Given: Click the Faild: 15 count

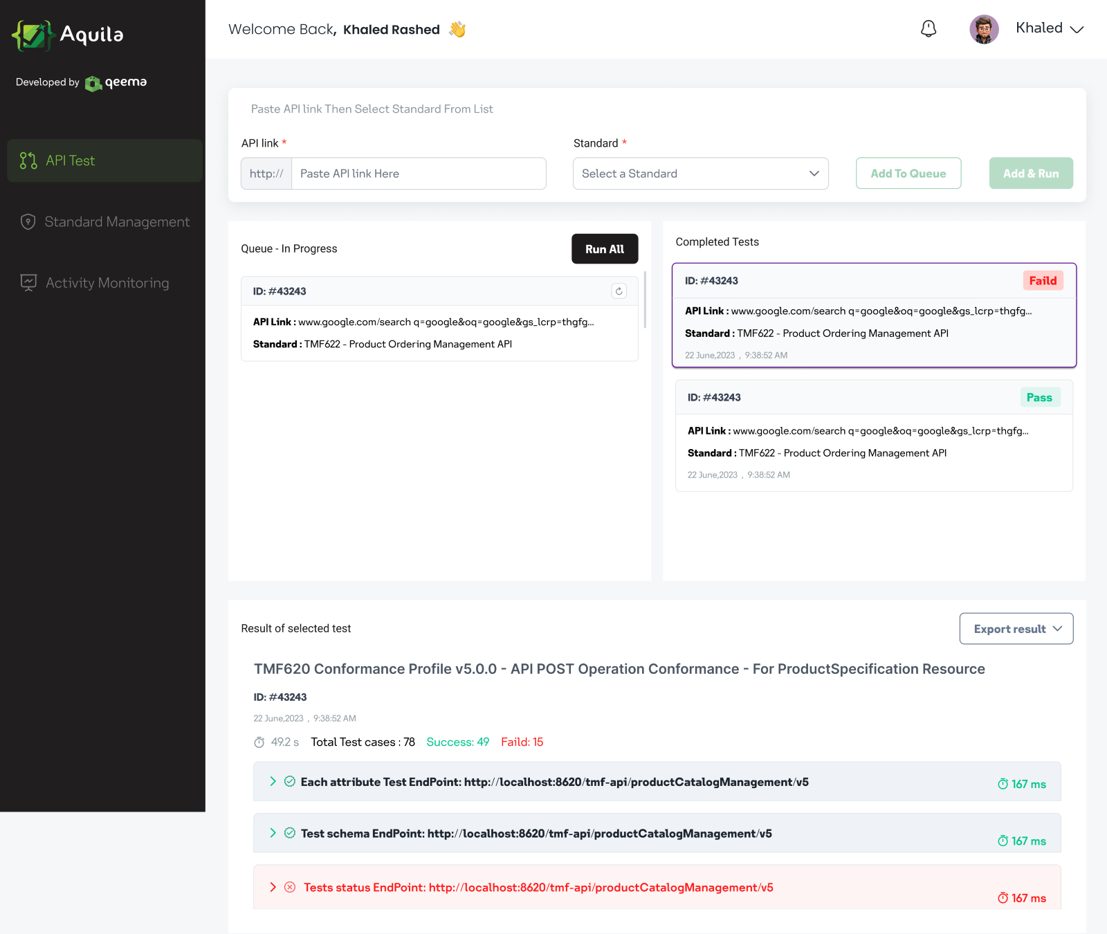Looking at the screenshot, I should [x=522, y=742].
